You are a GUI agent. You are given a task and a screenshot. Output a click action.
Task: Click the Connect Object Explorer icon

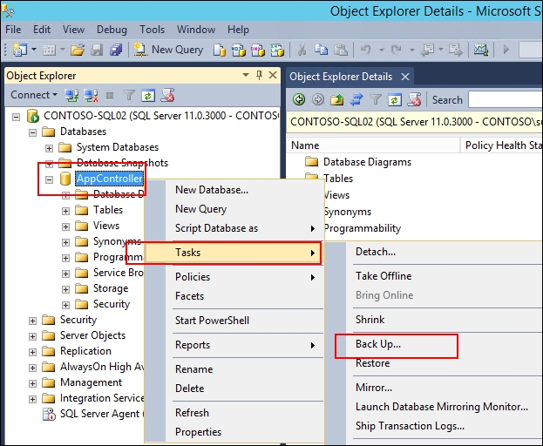coord(72,95)
